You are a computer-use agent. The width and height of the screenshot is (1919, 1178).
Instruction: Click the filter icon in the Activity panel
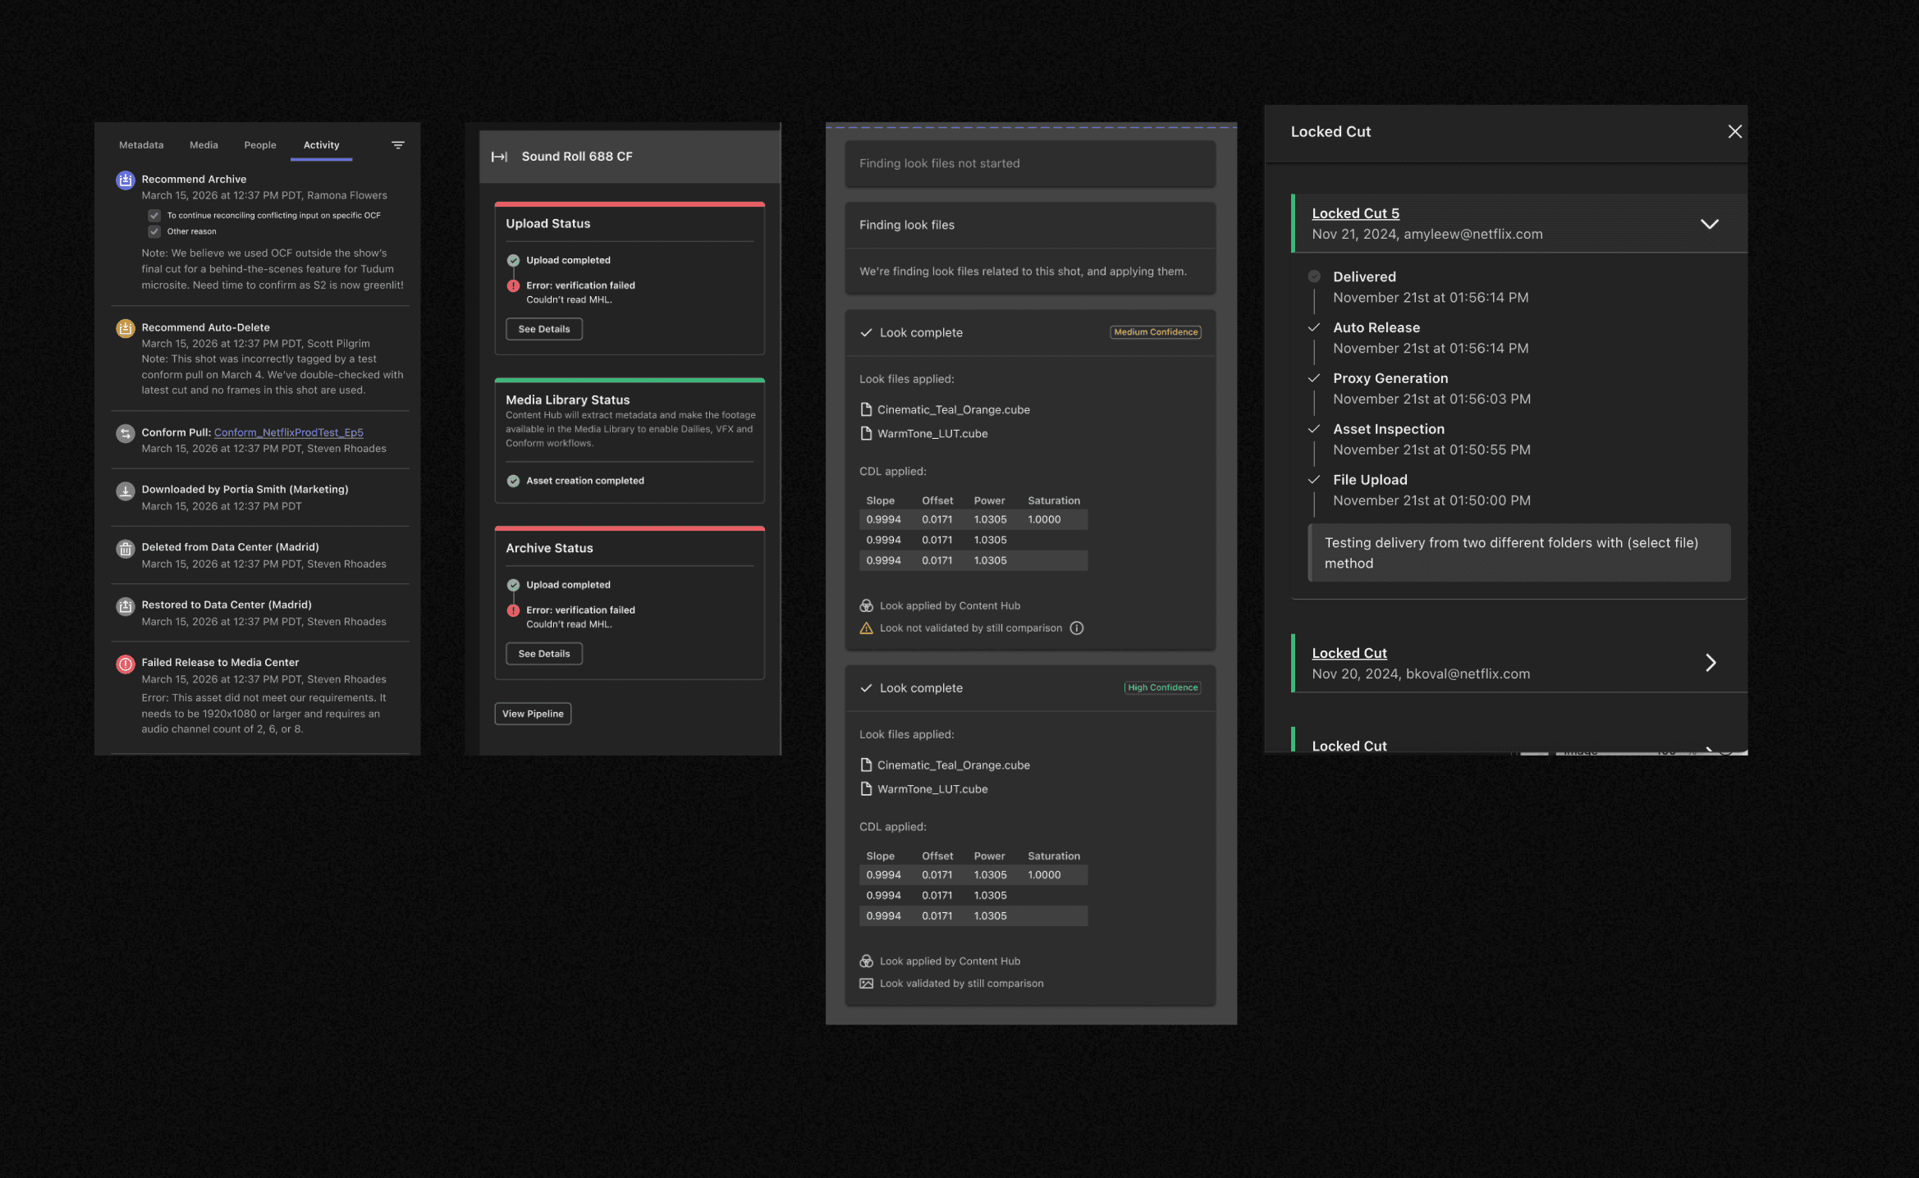pyautogui.click(x=398, y=144)
